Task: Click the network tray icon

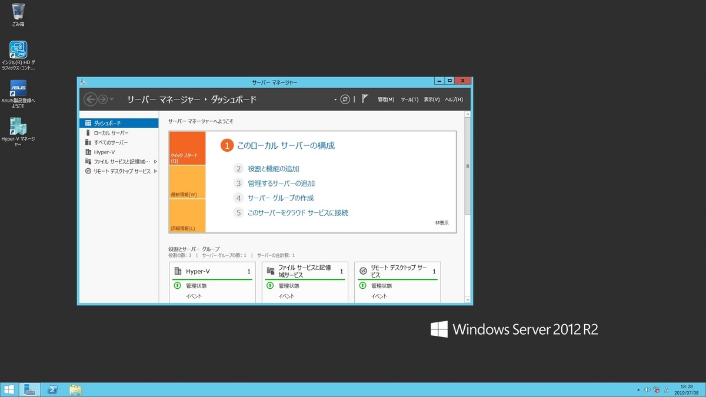Action: [657, 390]
